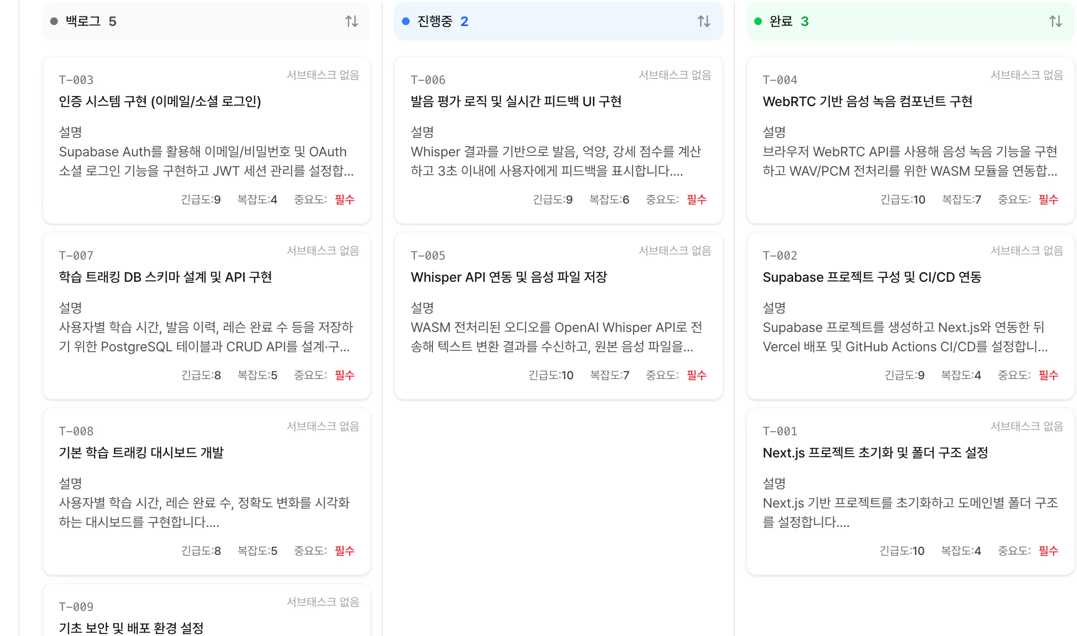This screenshot has width=1077, height=636.
Task: Click the T-005 task ID label
Action: 428,256
